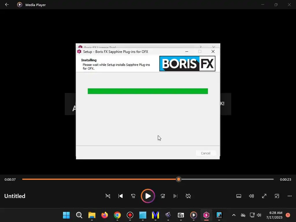Restore down the Media Player window
The width and height of the screenshot is (296, 222).
276,5
